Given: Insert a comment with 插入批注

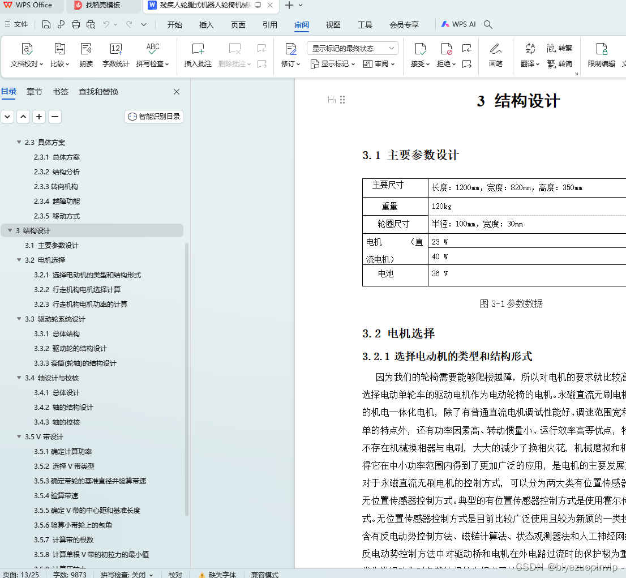Looking at the screenshot, I should (x=198, y=55).
